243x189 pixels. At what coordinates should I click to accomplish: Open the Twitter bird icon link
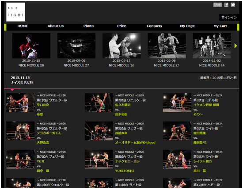pyautogui.click(x=233, y=5)
